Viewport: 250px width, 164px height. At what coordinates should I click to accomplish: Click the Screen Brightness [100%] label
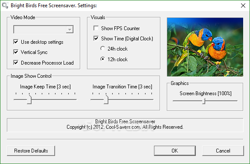206,93
